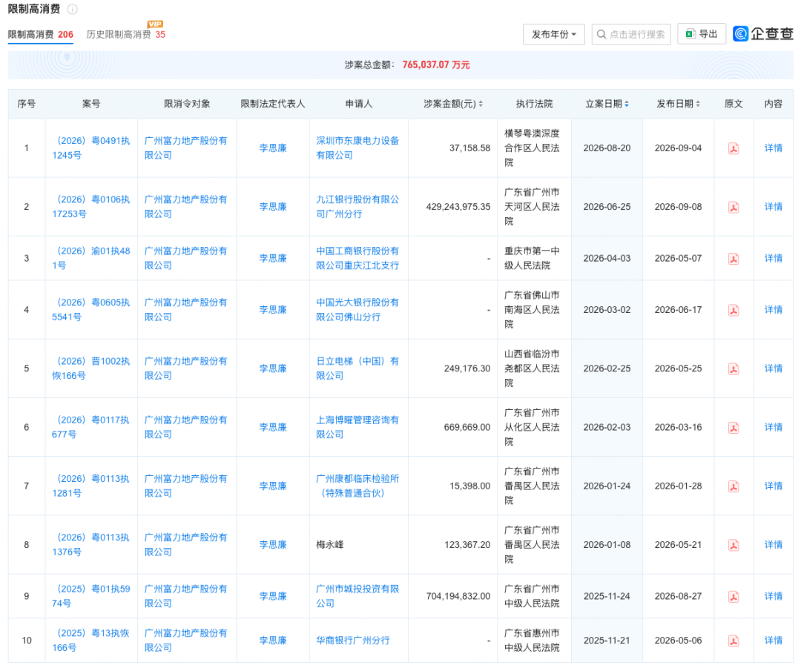Click the 企查查 logo
801x668 pixels.
tap(763, 33)
